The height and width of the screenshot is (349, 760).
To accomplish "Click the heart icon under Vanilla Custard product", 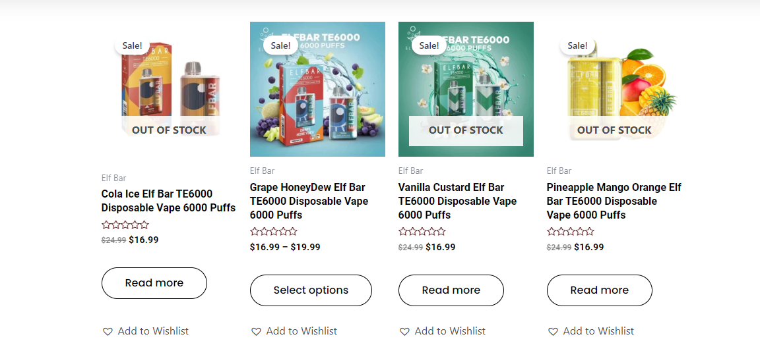I will [x=404, y=332].
